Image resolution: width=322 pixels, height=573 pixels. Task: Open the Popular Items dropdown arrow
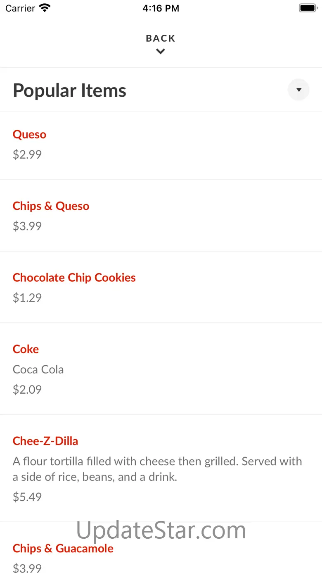click(298, 90)
